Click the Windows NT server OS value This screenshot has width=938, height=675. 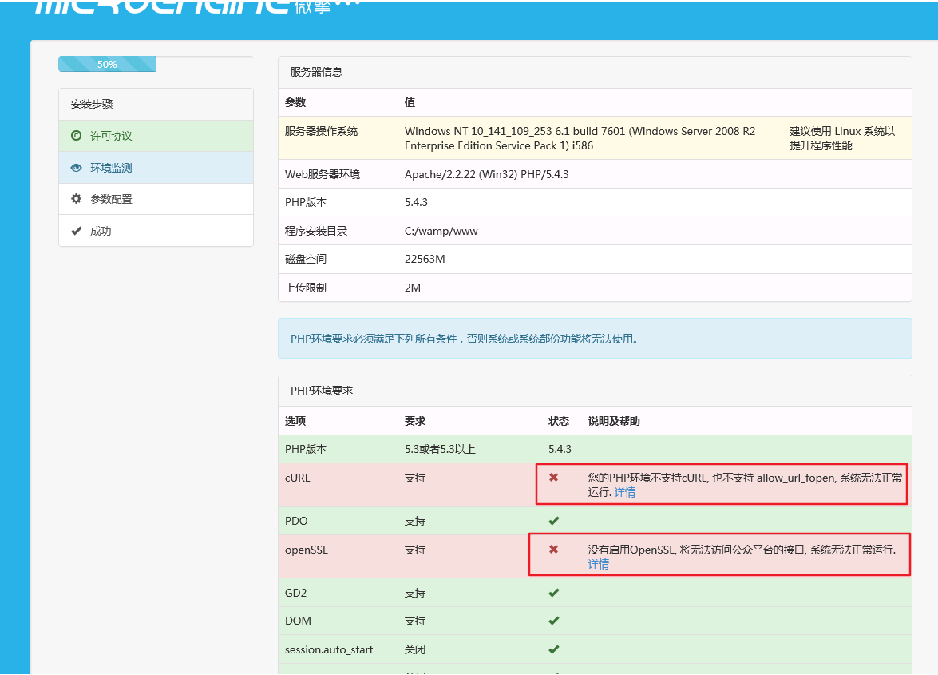pyautogui.click(x=580, y=138)
